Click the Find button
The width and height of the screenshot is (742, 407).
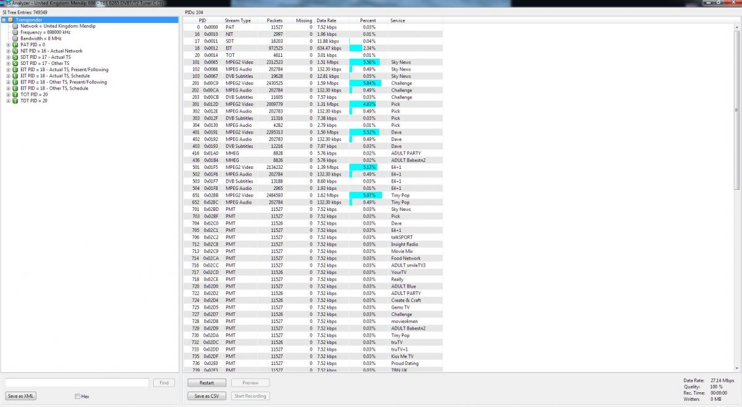click(x=164, y=383)
